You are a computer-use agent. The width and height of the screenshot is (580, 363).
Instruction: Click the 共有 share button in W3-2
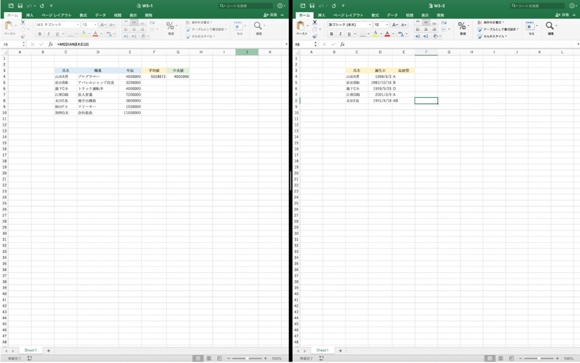pyautogui.click(x=562, y=15)
